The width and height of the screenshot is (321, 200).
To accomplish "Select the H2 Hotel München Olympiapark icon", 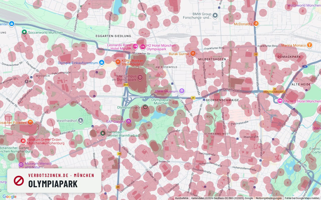I will [143, 46].
